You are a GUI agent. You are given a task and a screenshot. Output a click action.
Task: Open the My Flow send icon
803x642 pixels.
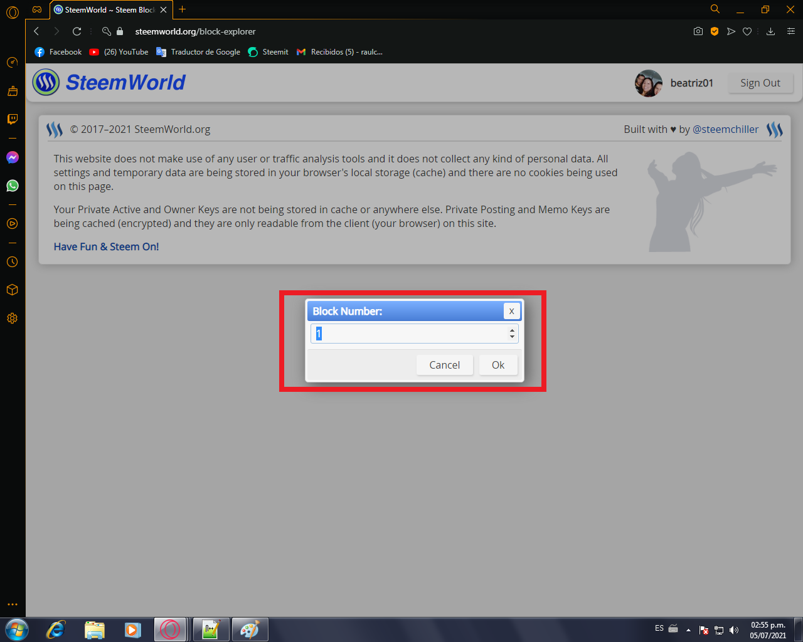click(x=731, y=31)
